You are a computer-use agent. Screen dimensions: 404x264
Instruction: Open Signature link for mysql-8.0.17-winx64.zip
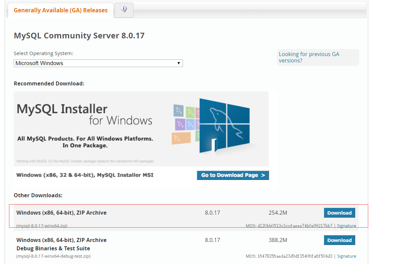[x=346, y=226]
